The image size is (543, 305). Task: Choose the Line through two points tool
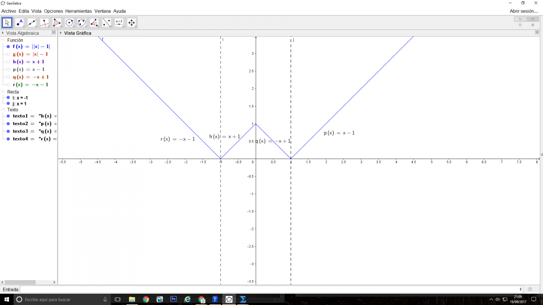pyautogui.click(x=32, y=23)
